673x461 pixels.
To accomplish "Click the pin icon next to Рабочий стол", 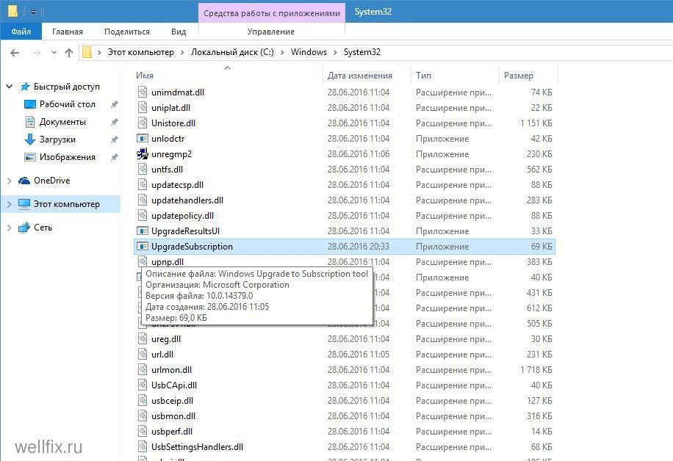I will (114, 104).
